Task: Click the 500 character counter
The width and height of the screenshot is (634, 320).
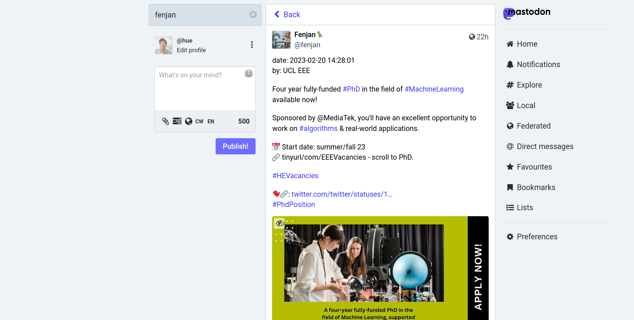Action: click(x=244, y=121)
